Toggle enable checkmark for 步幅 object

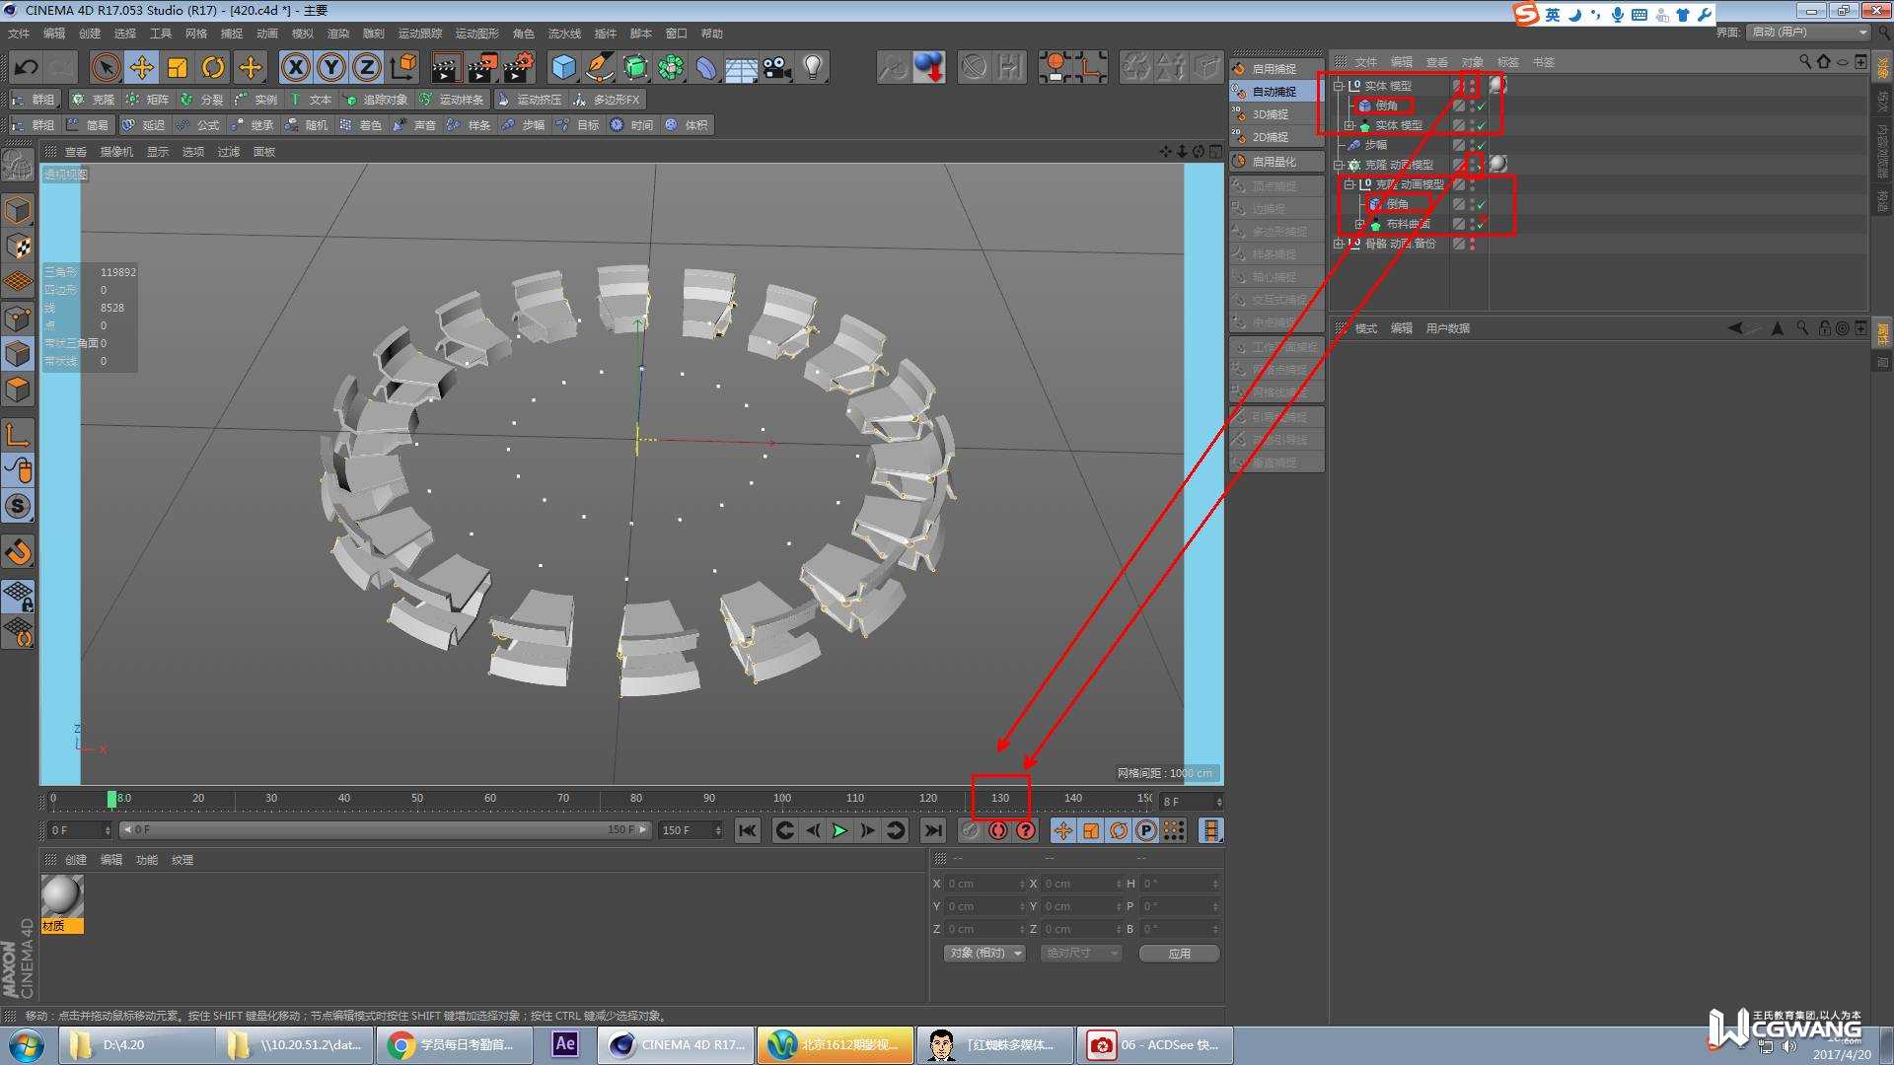click(x=1481, y=145)
